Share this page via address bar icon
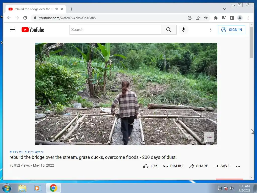257x193 pixels. point(198,18)
